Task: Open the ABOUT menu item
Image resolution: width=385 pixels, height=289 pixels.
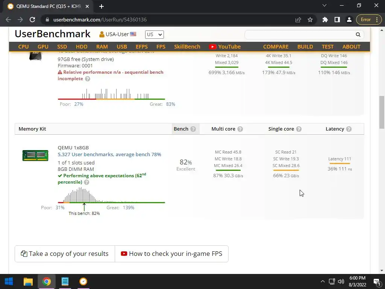Action: (x=352, y=47)
